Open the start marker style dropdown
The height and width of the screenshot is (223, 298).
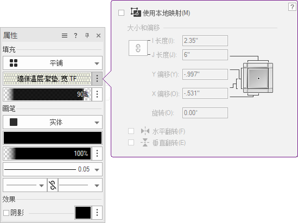pos(25,185)
